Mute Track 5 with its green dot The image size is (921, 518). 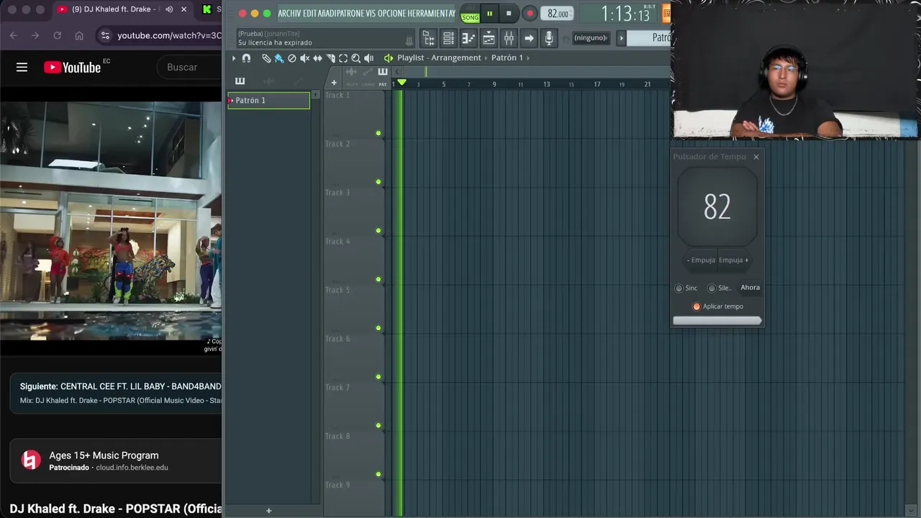(378, 328)
